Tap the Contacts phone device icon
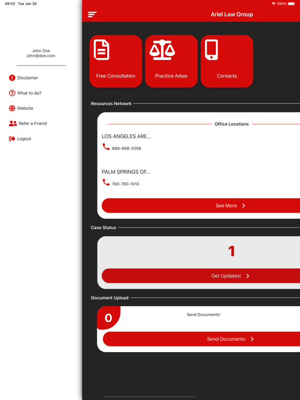The height and width of the screenshot is (400, 300). tap(211, 50)
